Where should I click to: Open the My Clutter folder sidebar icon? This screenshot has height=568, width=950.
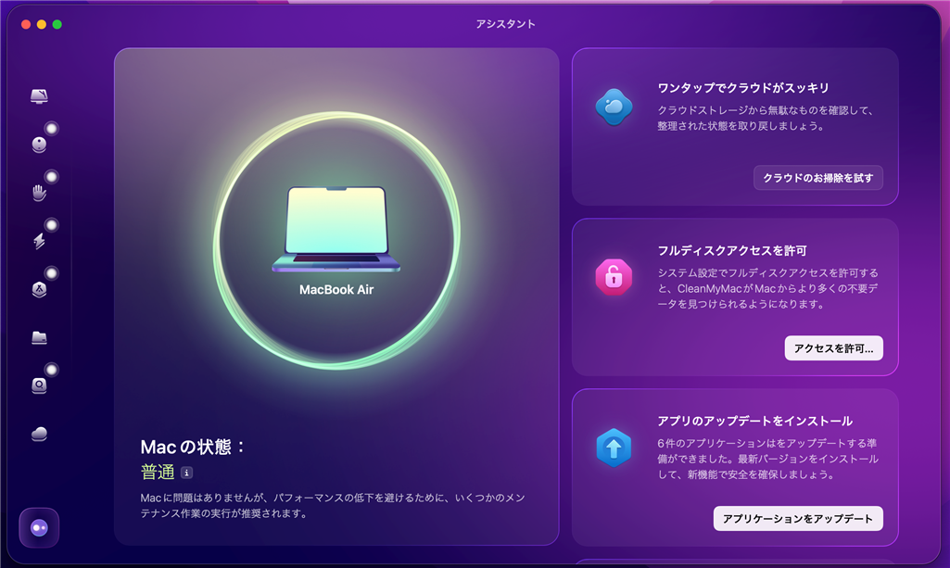39,337
